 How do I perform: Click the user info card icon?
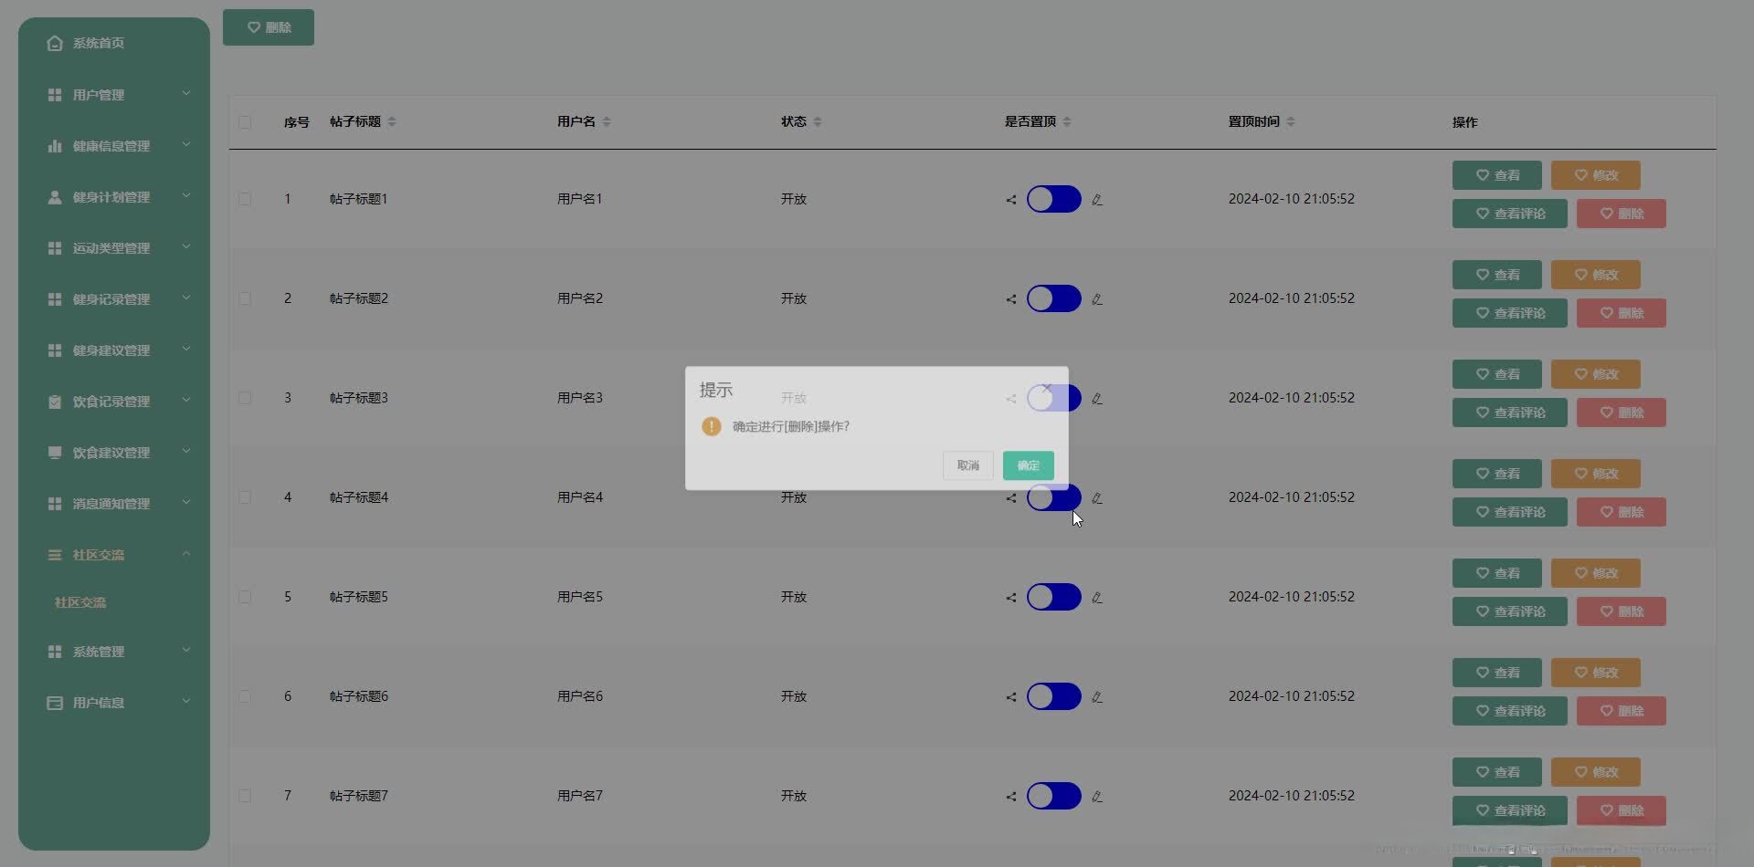point(55,703)
